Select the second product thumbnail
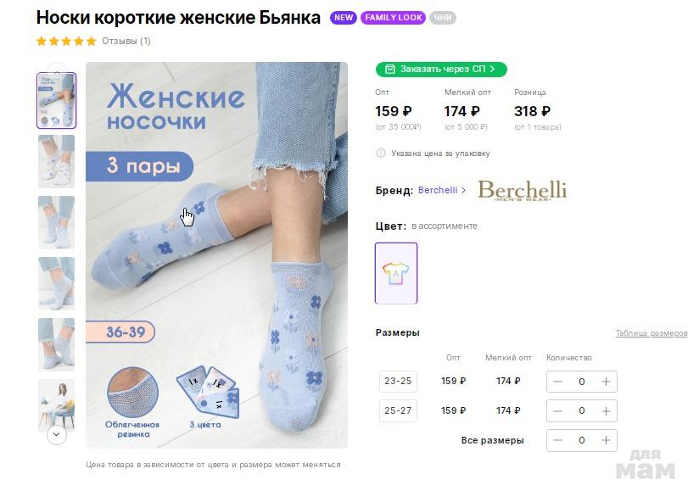This screenshot has width=688, height=491. [x=56, y=161]
